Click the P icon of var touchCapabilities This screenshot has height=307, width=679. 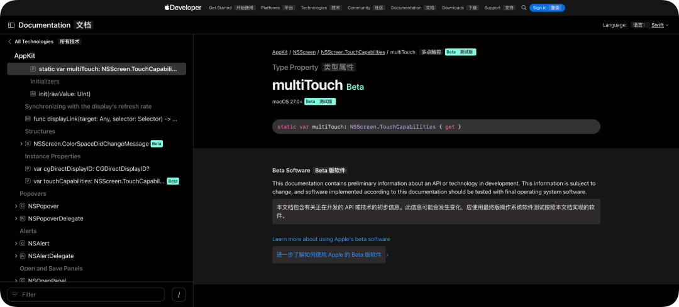[28, 181]
